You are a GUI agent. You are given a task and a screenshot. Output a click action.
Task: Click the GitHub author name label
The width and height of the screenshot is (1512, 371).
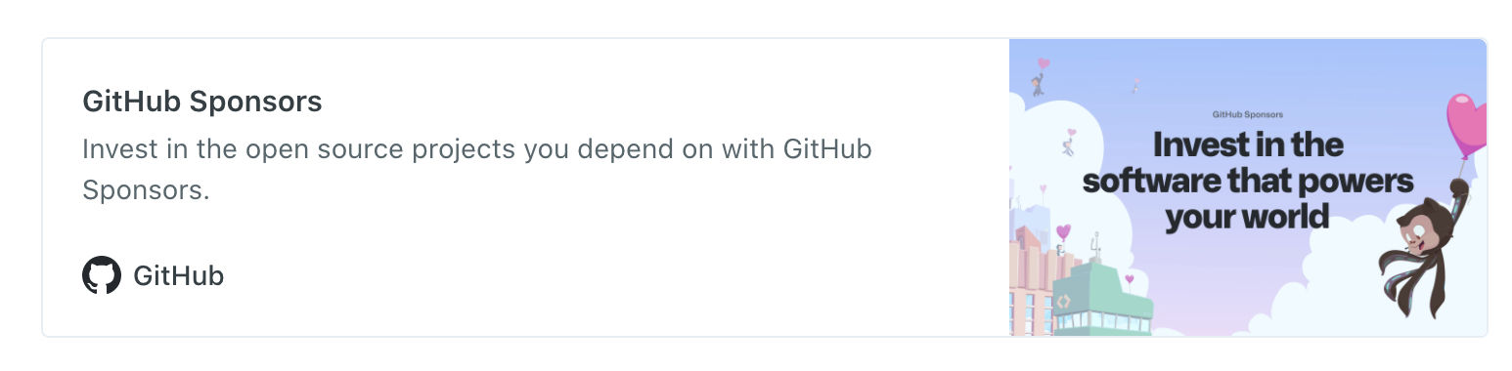(179, 276)
